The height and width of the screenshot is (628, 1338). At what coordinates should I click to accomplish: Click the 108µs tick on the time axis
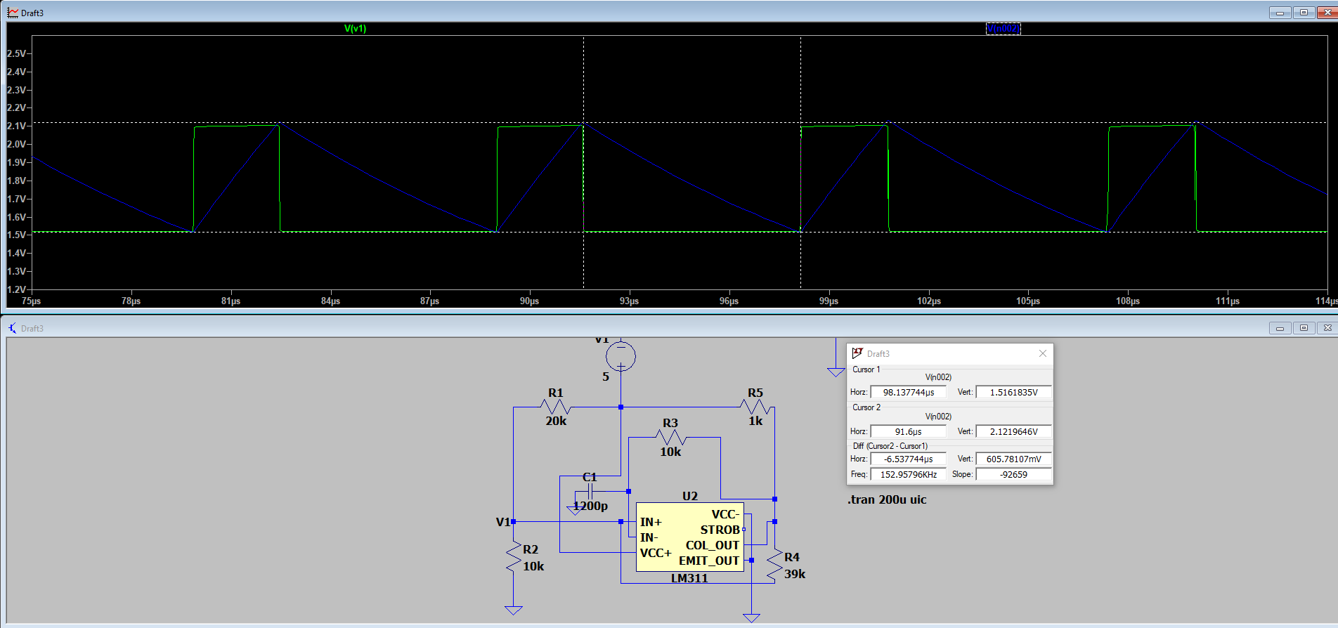click(x=1128, y=301)
